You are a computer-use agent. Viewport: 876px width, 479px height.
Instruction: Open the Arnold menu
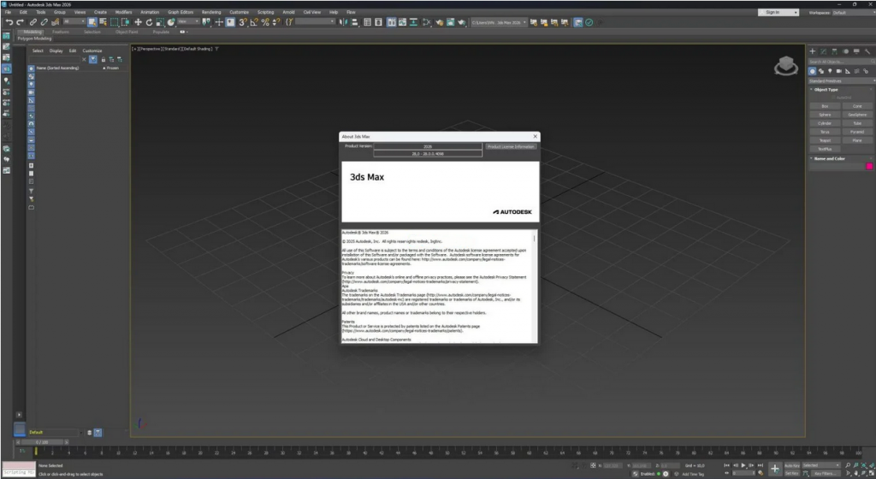pyautogui.click(x=288, y=12)
